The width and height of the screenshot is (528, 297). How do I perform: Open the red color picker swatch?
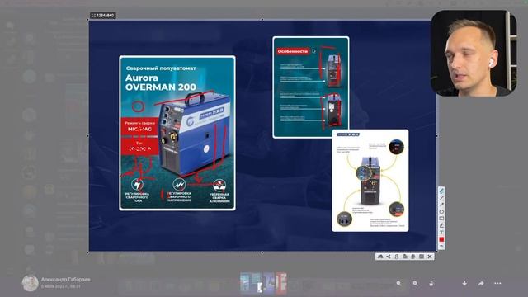pos(441,239)
